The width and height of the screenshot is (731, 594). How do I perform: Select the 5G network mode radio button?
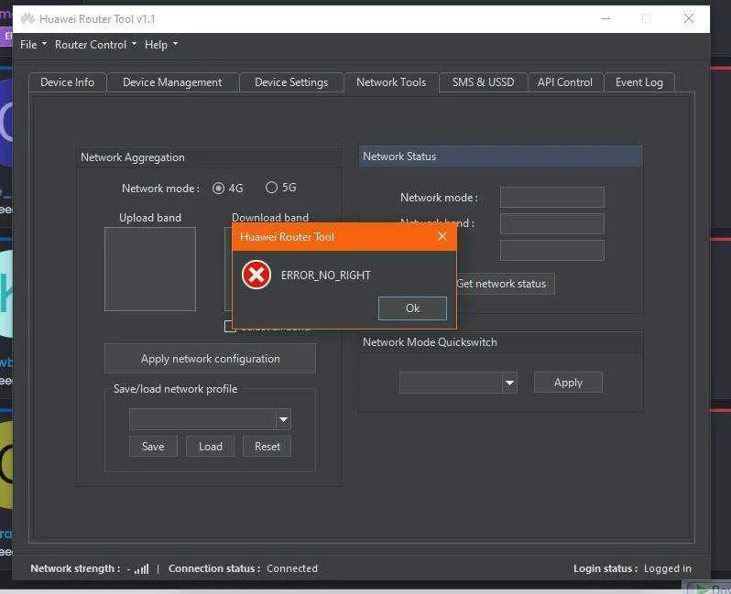coord(271,188)
